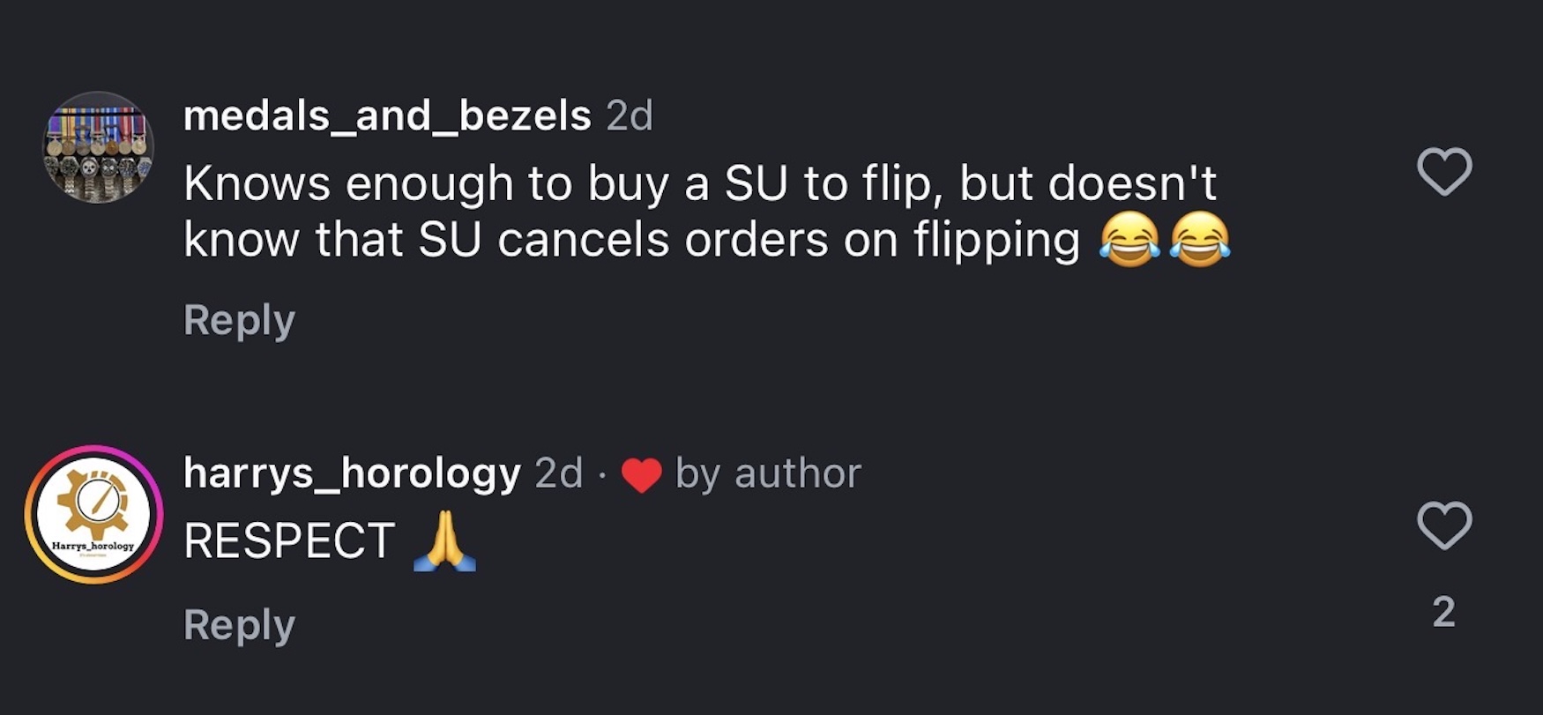View the 2 likes count on RESPECT comment
The height and width of the screenshot is (715, 1543).
[1443, 612]
